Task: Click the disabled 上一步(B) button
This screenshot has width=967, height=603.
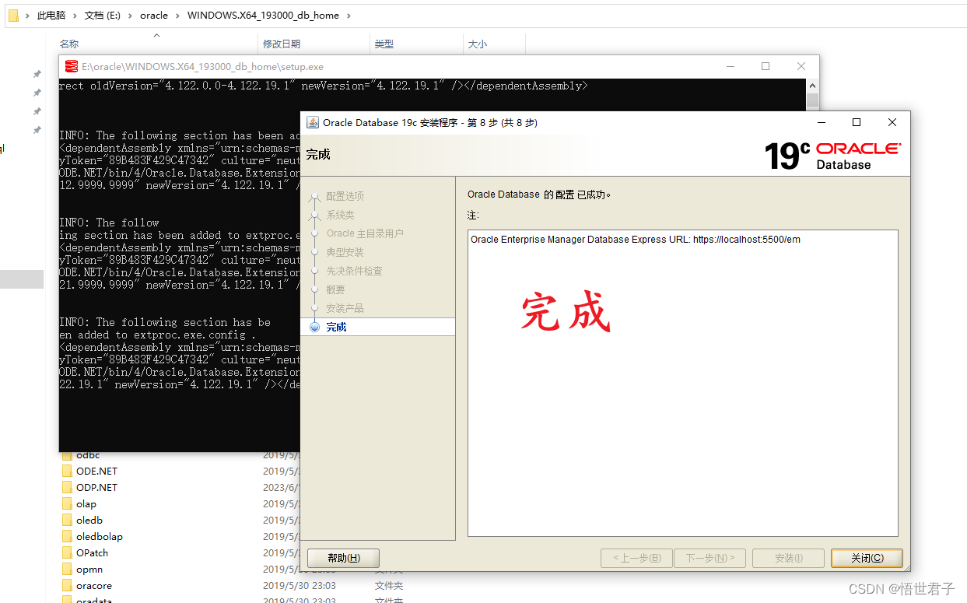Action: point(636,558)
